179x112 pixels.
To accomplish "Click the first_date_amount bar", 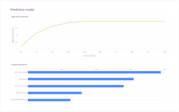I will coord(55,93).
